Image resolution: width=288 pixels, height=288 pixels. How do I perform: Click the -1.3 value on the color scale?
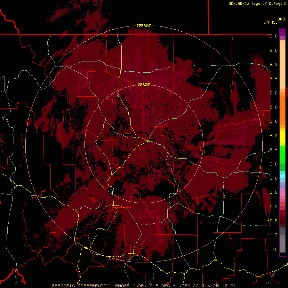[272, 235]
